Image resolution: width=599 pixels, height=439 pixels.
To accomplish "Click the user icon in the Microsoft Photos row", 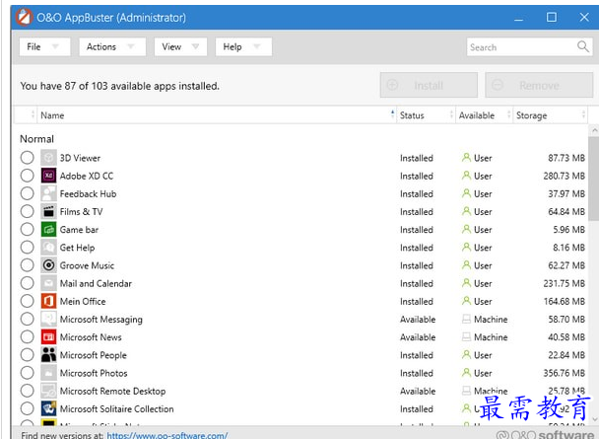I will click(x=466, y=373).
